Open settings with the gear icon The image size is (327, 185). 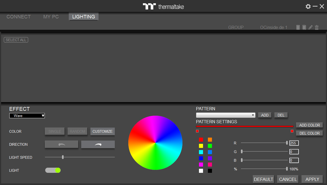click(x=308, y=7)
